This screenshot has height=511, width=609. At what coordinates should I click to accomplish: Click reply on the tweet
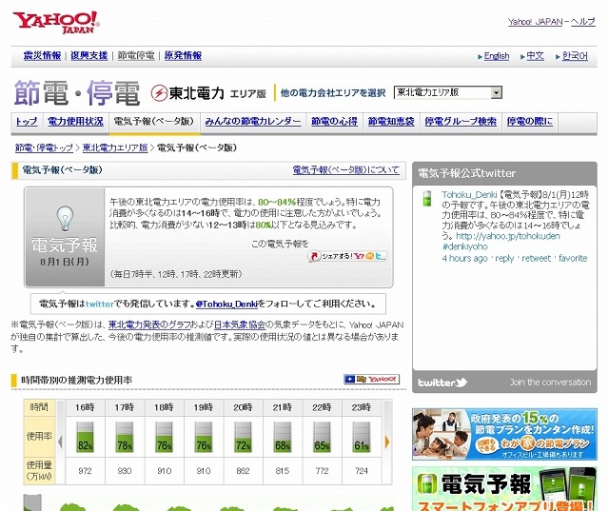(x=504, y=258)
